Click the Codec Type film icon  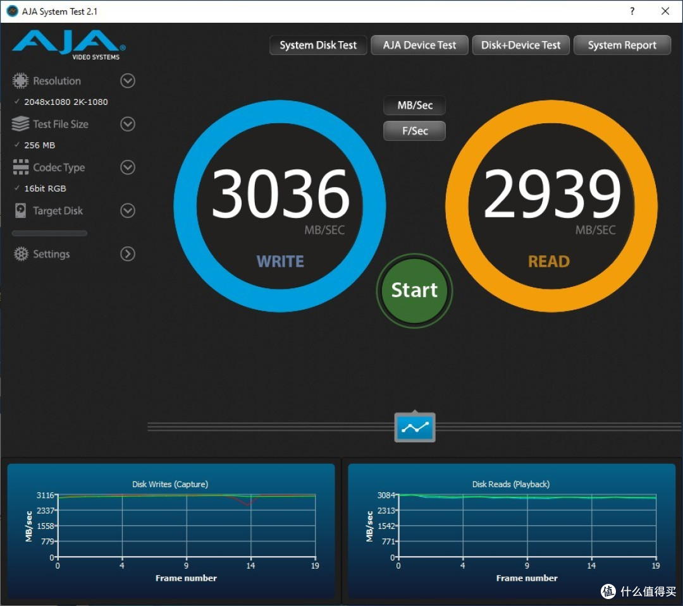point(20,167)
